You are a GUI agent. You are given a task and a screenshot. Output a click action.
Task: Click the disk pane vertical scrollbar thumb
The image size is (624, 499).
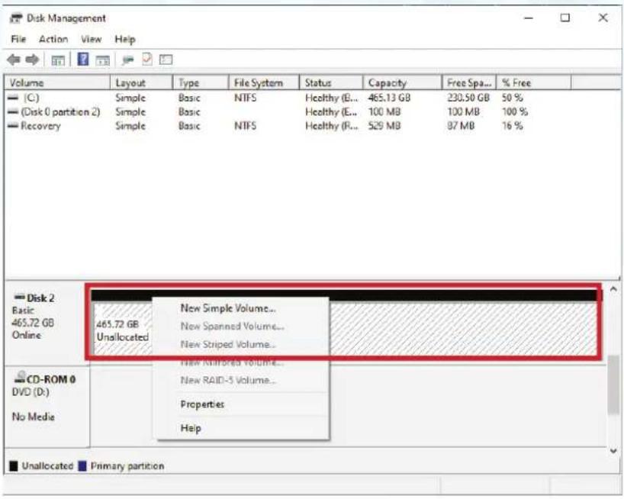[613, 385]
